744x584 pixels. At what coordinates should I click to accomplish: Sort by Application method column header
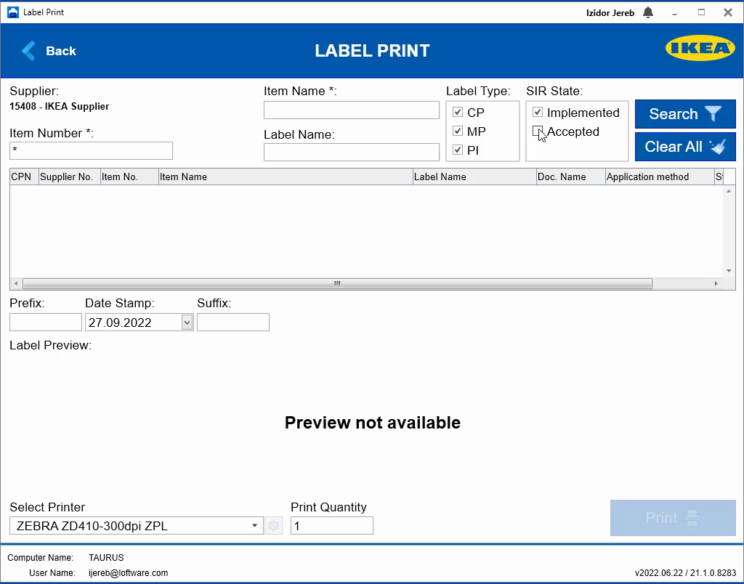coord(660,177)
